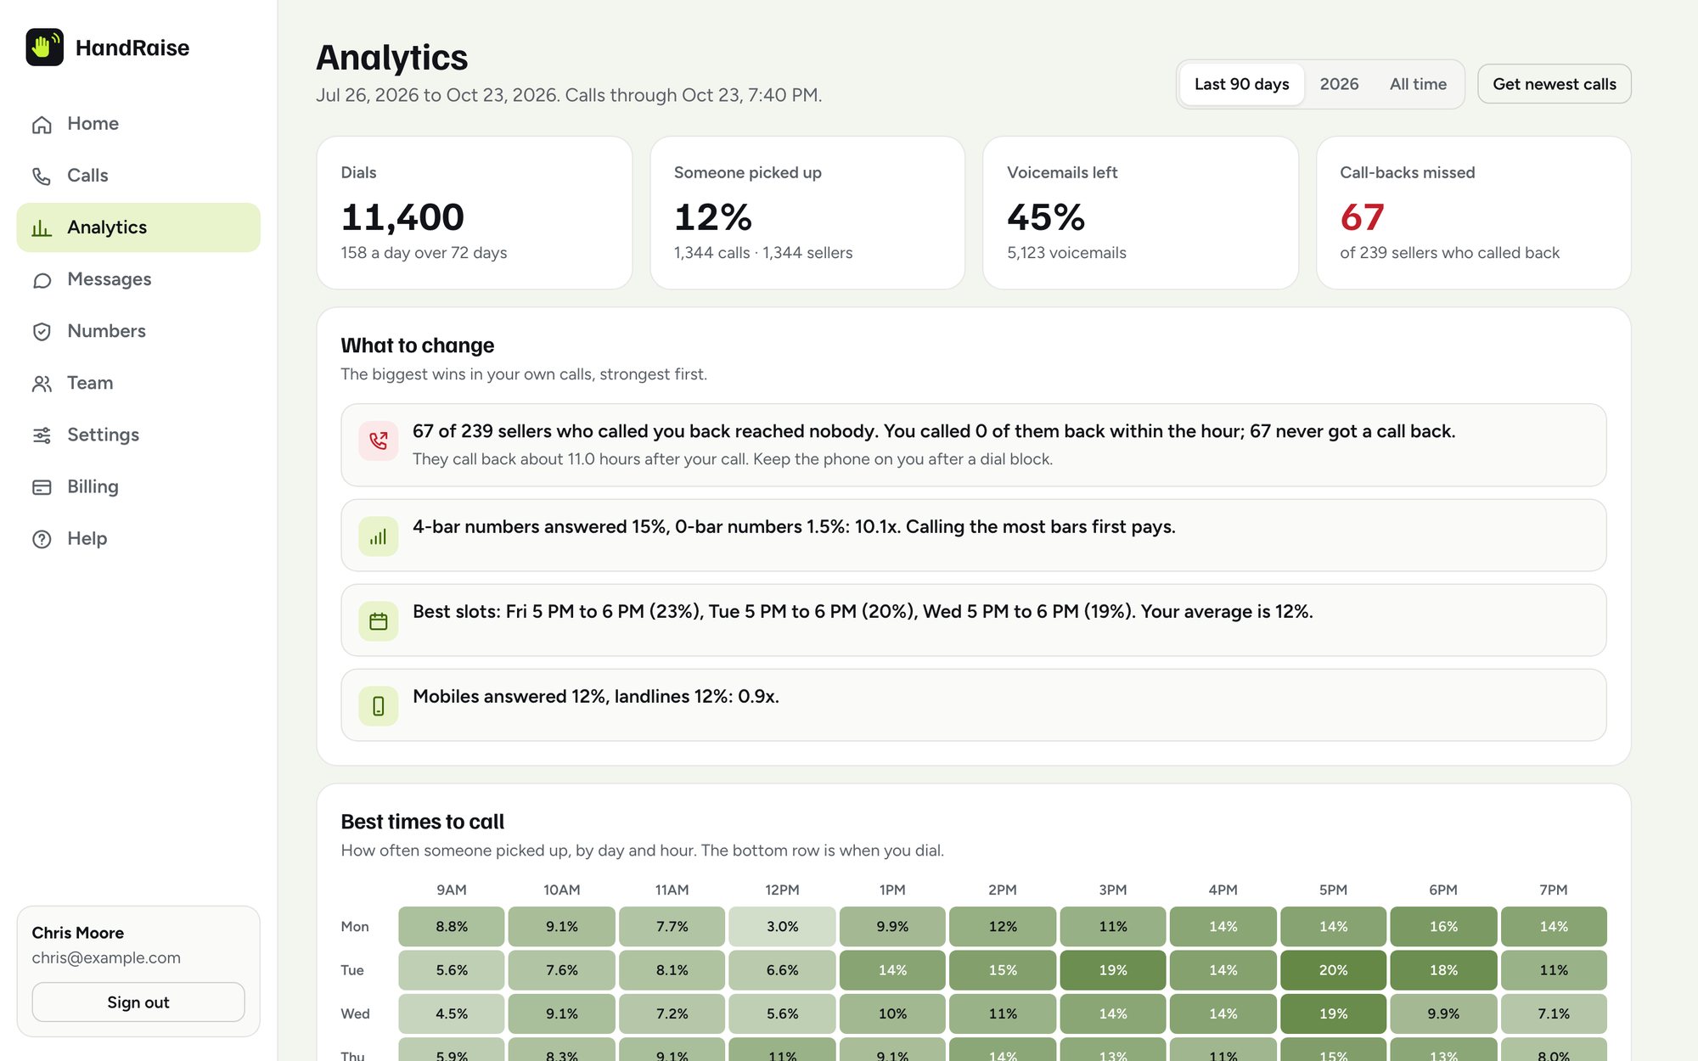The width and height of the screenshot is (1698, 1061).
Task: Click the signal bars insight icon
Action: (x=379, y=536)
